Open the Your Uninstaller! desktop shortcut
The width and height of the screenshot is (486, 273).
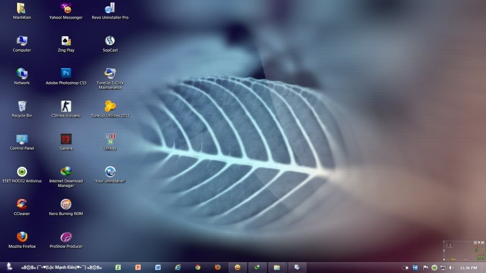click(110, 174)
